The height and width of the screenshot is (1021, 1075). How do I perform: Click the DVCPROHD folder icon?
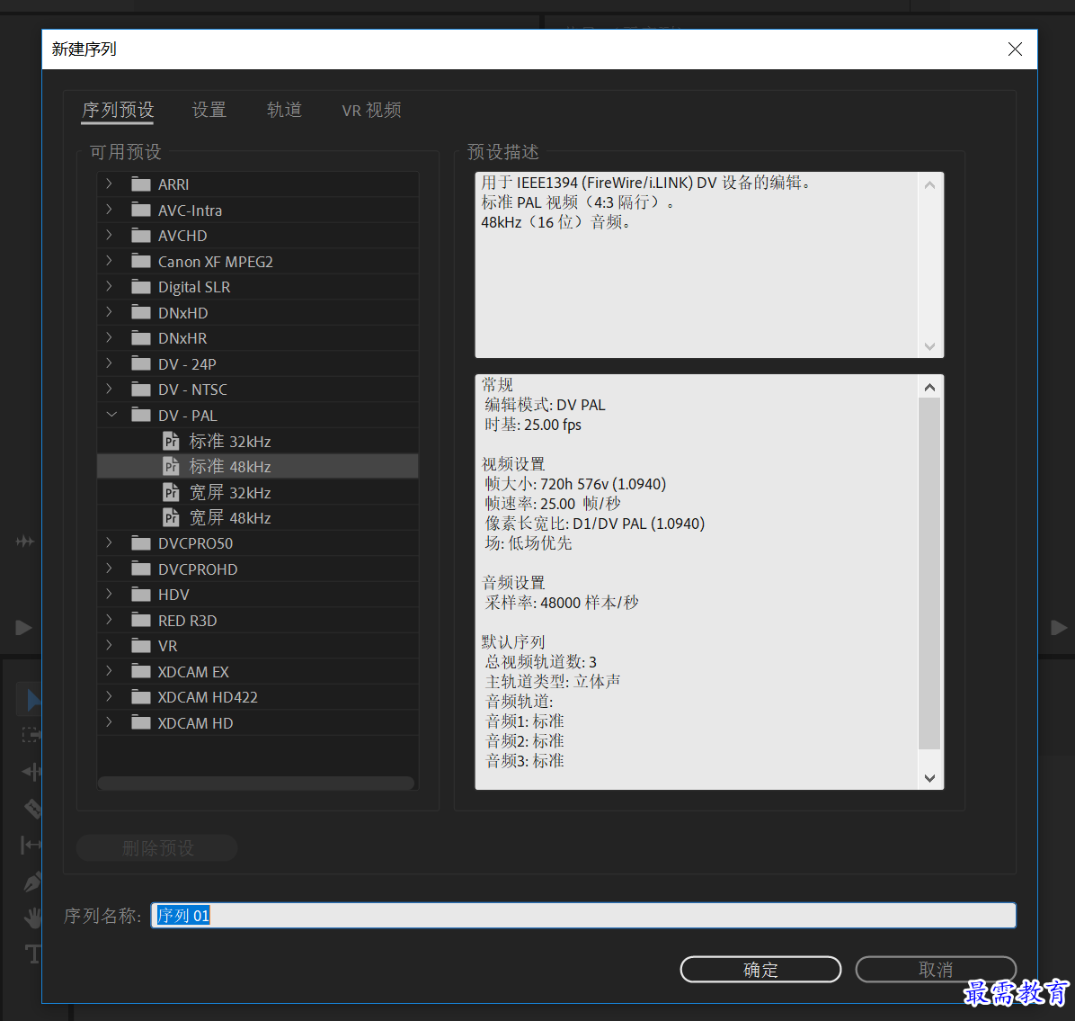point(141,569)
